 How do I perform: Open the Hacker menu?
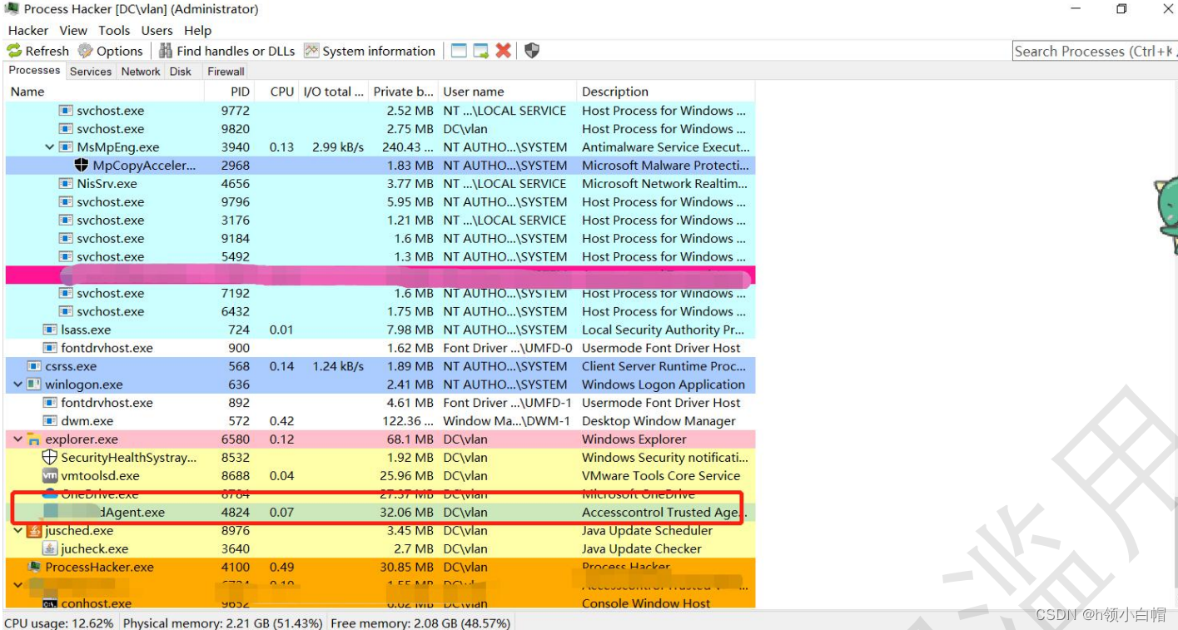[28, 30]
